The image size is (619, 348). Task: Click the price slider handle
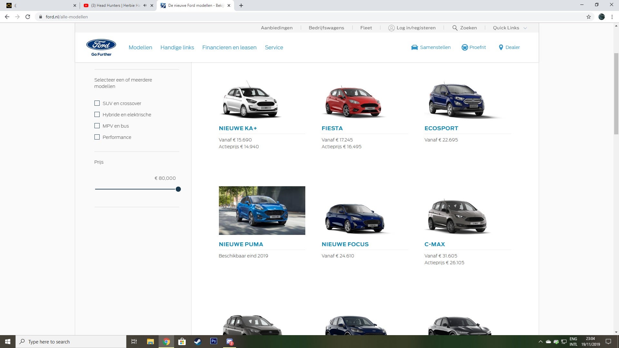pyautogui.click(x=178, y=189)
